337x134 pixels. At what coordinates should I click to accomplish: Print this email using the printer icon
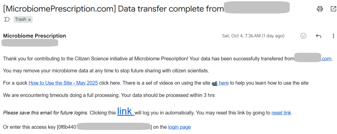click(320, 9)
